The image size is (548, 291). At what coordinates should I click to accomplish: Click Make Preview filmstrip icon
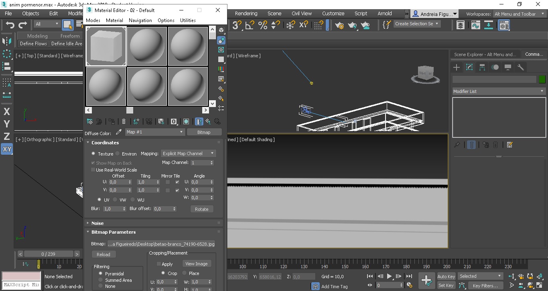coord(221,79)
